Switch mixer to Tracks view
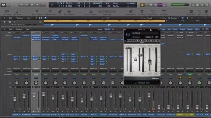This screenshot has width=211, height=118. click(107, 29)
